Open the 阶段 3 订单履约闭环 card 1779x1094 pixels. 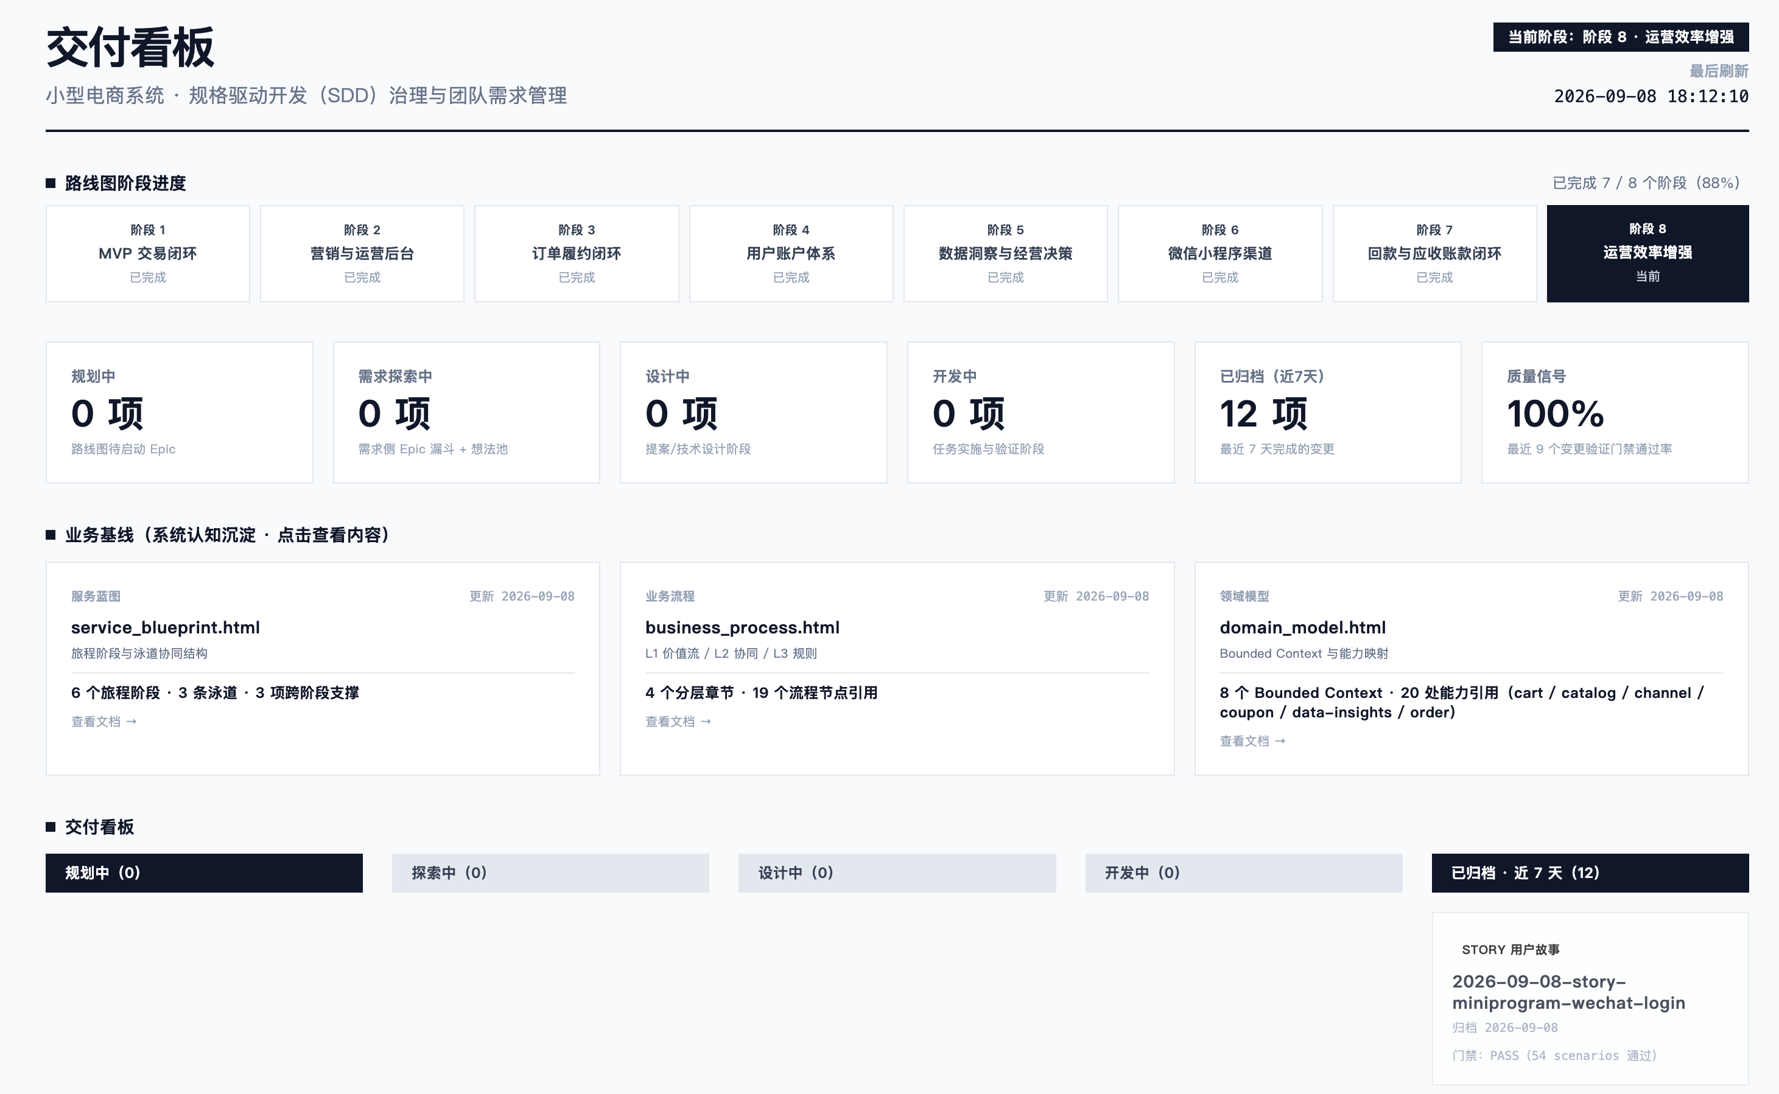(577, 253)
